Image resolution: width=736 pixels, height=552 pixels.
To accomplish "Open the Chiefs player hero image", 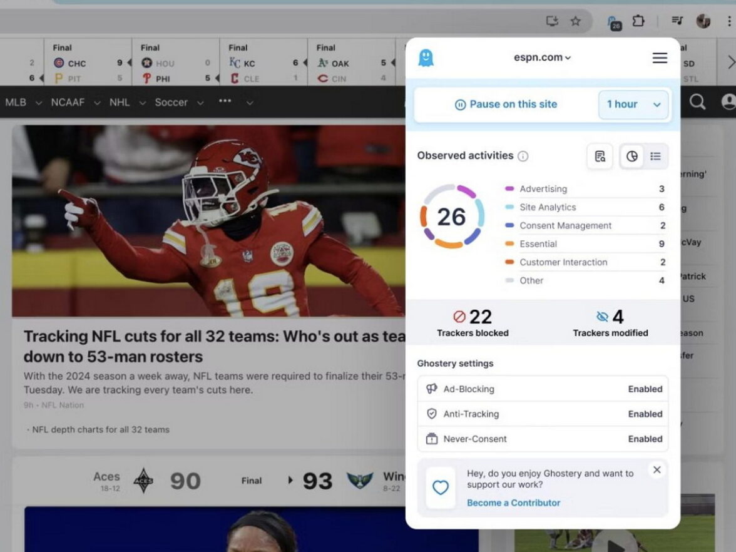I will (x=208, y=220).
